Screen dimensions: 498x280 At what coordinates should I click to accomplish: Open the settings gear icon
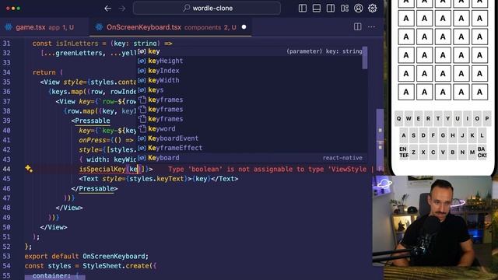click(x=372, y=9)
